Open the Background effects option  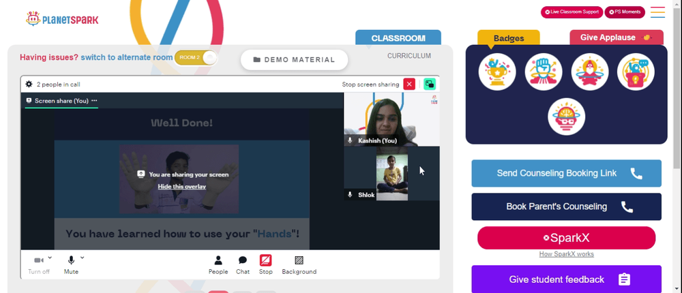pos(299,265)
